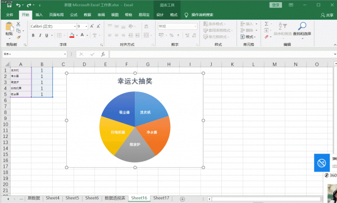Image resolution: width=337 pixels, height=203 pixels.
Task: Click the AutoSum sigma icon
Action: point(266,24)
